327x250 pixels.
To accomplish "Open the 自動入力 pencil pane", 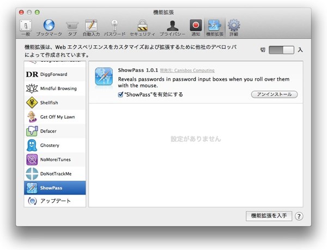I will click(x=92, y=28).
